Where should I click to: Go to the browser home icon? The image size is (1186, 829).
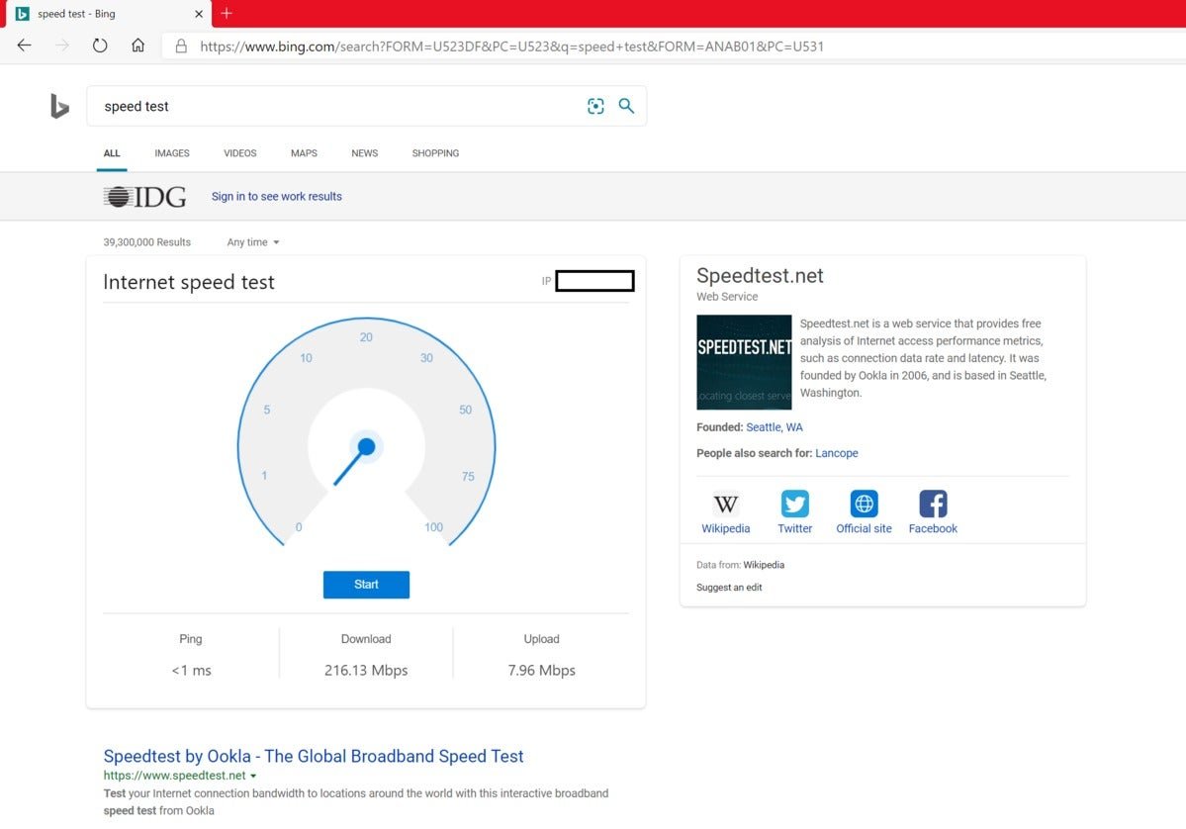point(137,46)
